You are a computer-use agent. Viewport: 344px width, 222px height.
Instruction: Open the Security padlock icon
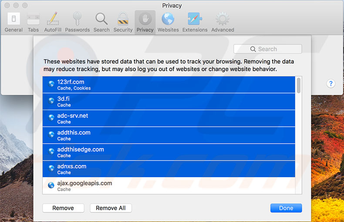pyautogui.click(x=123, y=19)
